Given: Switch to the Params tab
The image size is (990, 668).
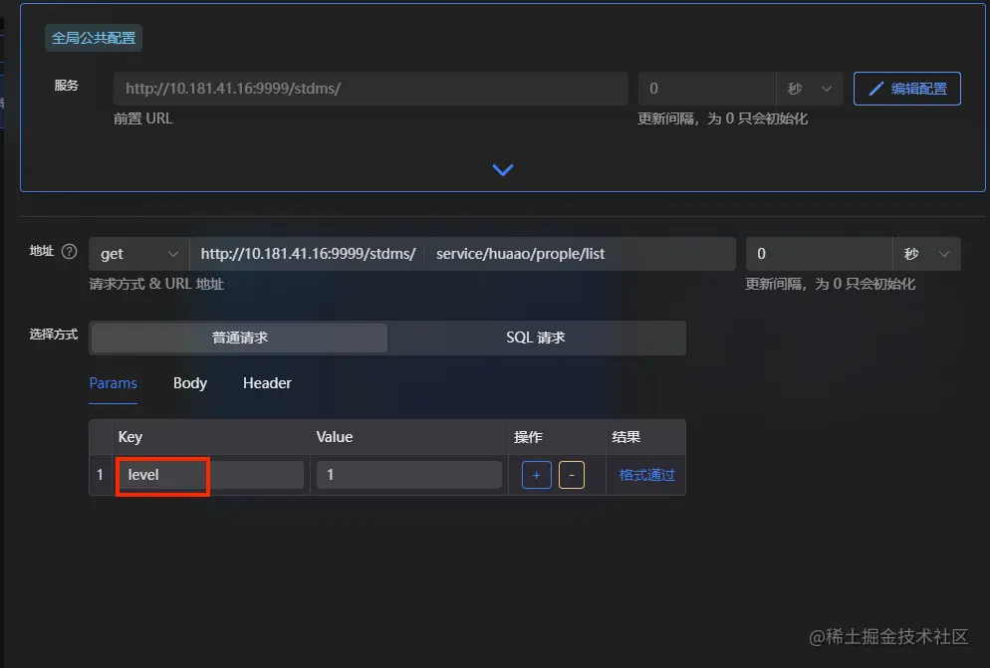Looking at the screenshot, I should pyautogui.click(x=113, y=383).
